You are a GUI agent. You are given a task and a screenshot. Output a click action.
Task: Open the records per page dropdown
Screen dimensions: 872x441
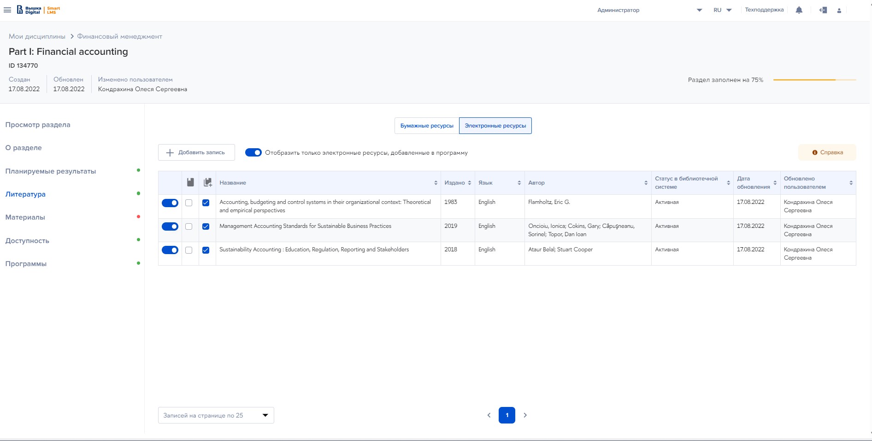(216, 415)
